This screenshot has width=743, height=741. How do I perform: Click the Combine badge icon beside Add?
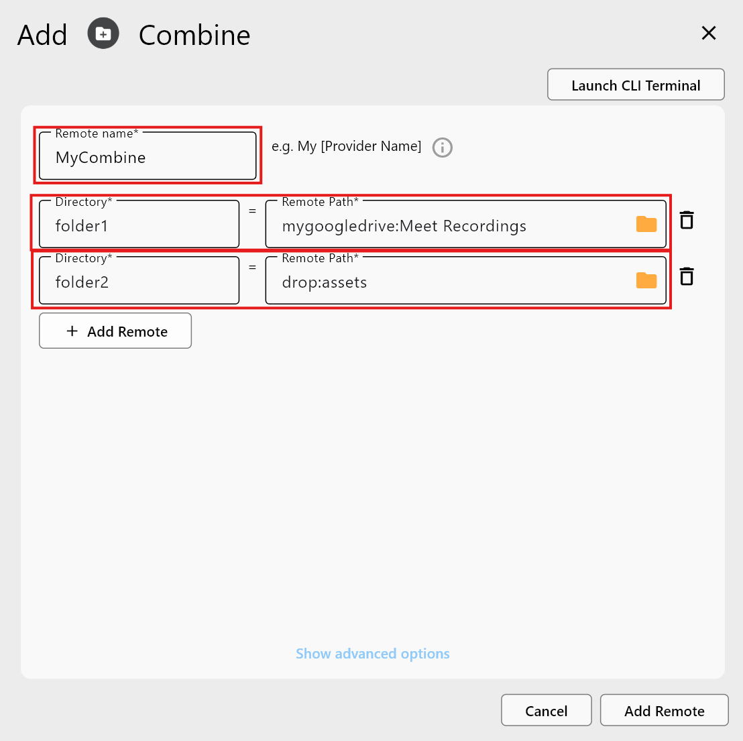coord(103,34)
